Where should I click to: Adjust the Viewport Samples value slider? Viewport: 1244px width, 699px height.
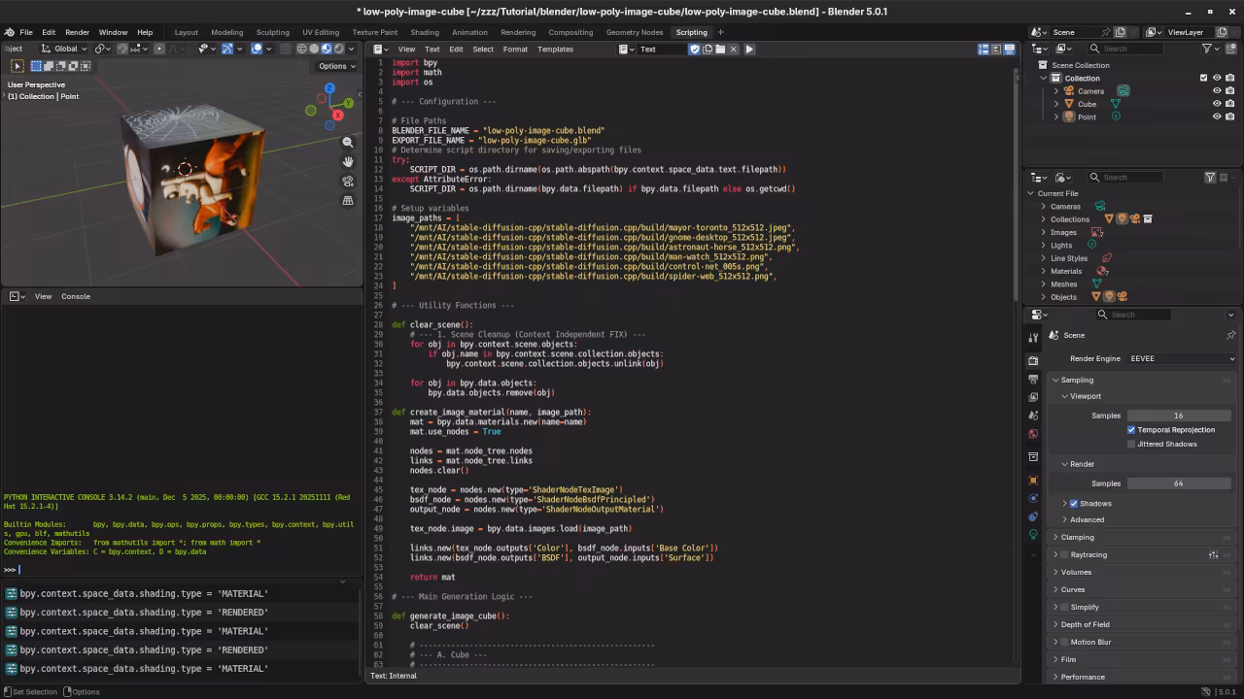click(x=1178, y=416)
